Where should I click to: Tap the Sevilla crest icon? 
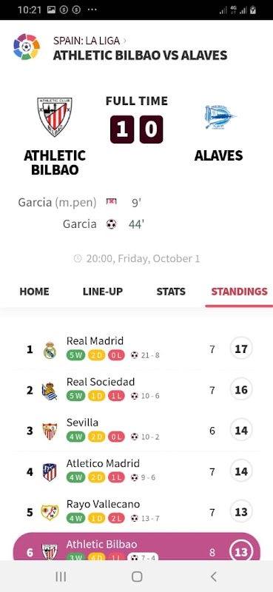click(50, 431)
